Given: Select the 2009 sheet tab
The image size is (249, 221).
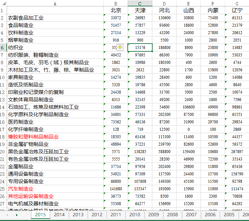Looking at the screenshot, I should (x=154, y=215).
